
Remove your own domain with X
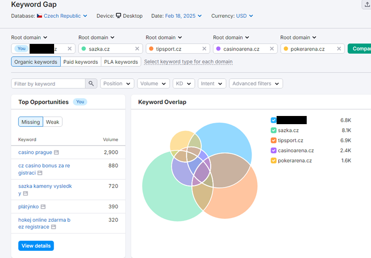click(x=69, y=49)
